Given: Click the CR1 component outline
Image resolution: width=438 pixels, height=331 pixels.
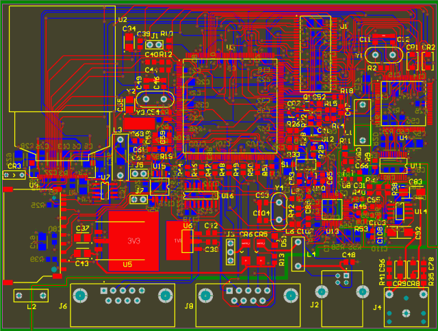Looking at the screenshot, I should [412, 61].
